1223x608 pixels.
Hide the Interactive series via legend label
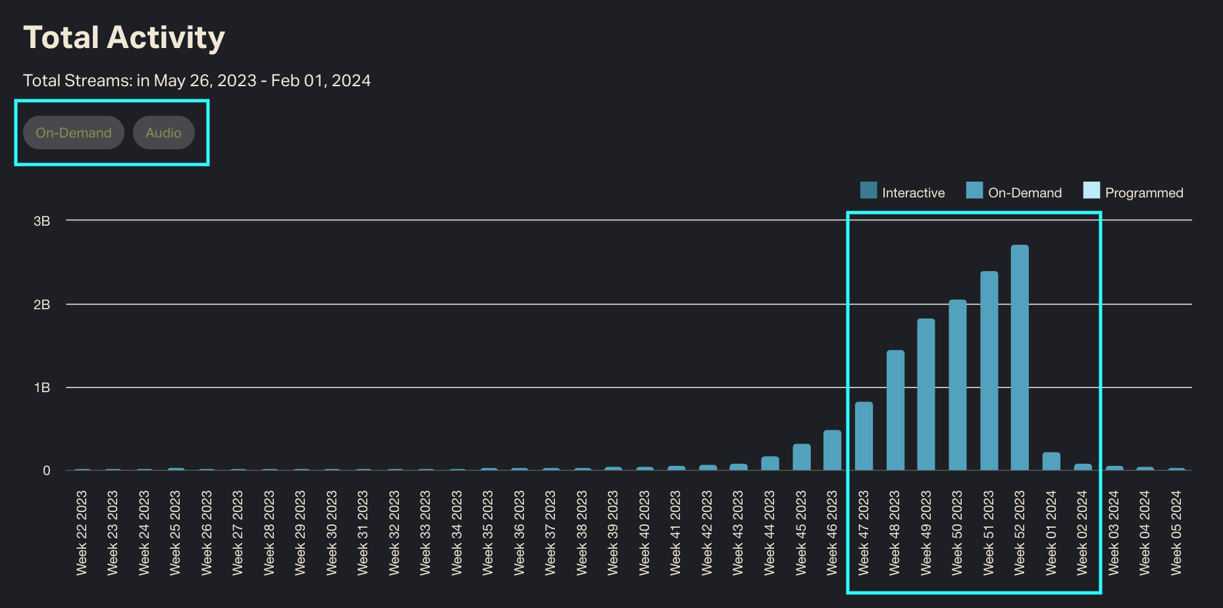tap(913, 193)
